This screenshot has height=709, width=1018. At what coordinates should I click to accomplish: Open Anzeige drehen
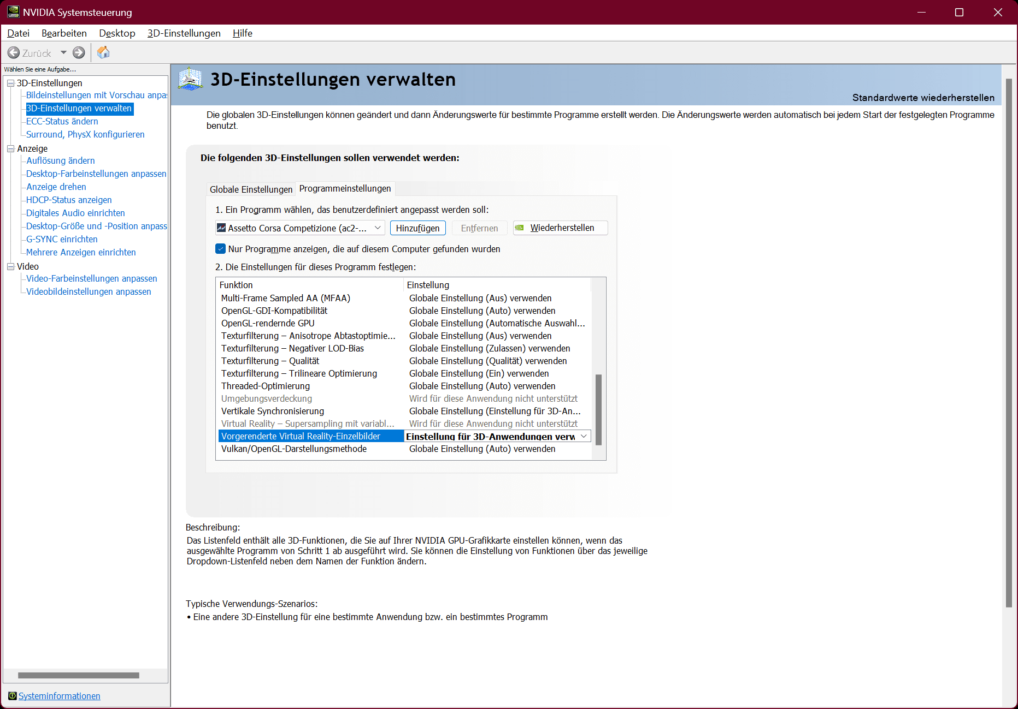tap(56, 187)
